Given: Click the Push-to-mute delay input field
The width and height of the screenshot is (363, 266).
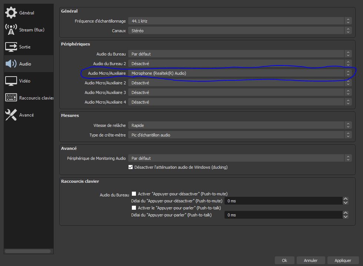Looking at the screenshot, I should [283, 201].
